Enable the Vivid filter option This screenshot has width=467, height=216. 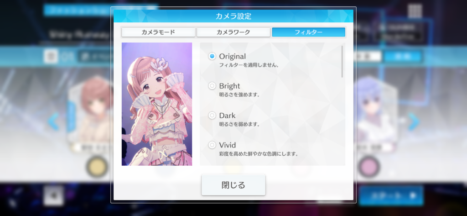click(x=212, y=145)
